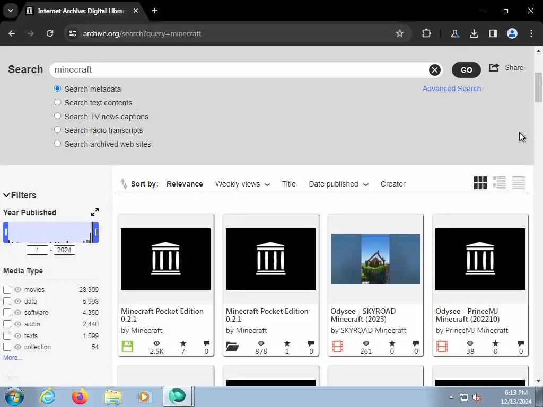Switch to compact list view
Image resolution: width=543 pixels, height=407 pixels.
tap(519, 183)
